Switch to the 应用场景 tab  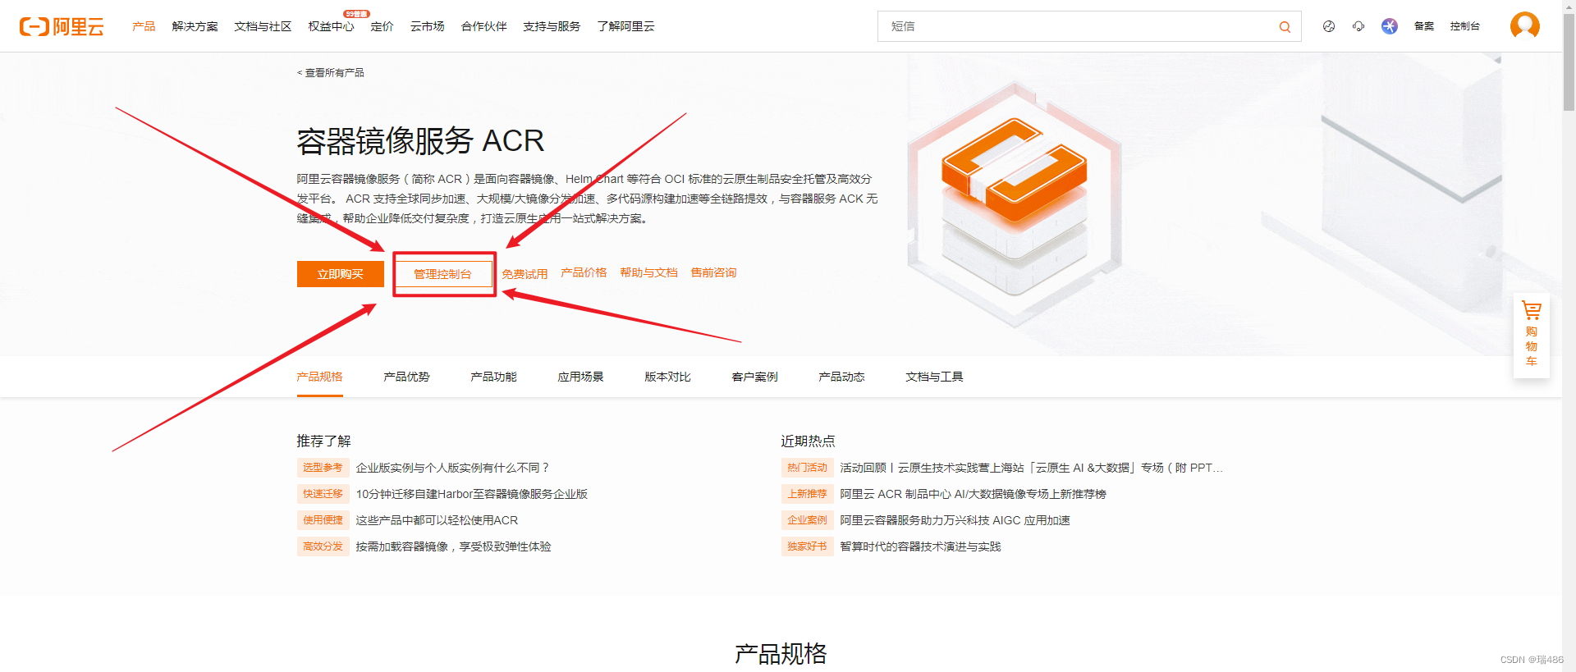tap(580, 377)
